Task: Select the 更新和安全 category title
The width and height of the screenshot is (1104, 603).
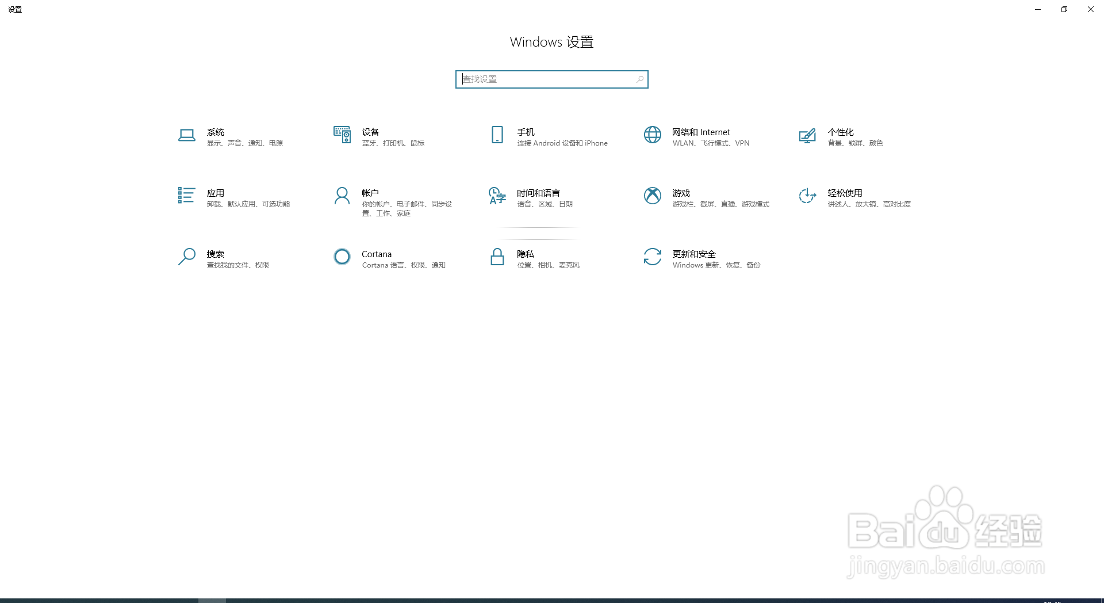Action: click(694, 254)
